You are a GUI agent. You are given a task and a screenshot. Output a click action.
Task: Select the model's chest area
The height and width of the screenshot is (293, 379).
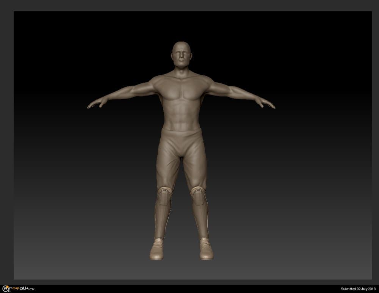coord(181,90)
